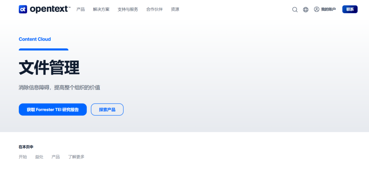Viewport: 369px width, 171px height.
Task: Click 获取 Forrester TEI 研究报告 button
Action: tap(53, 110)
